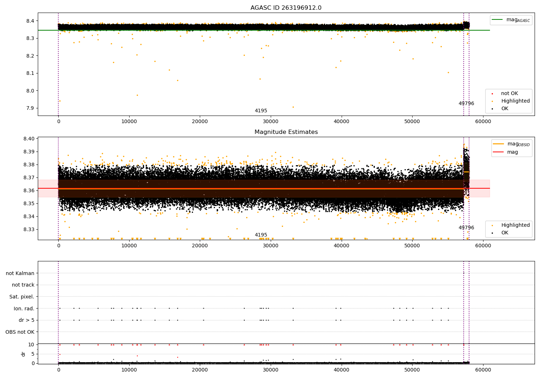Click the '4195' annotation in top plot

point(261,111)
